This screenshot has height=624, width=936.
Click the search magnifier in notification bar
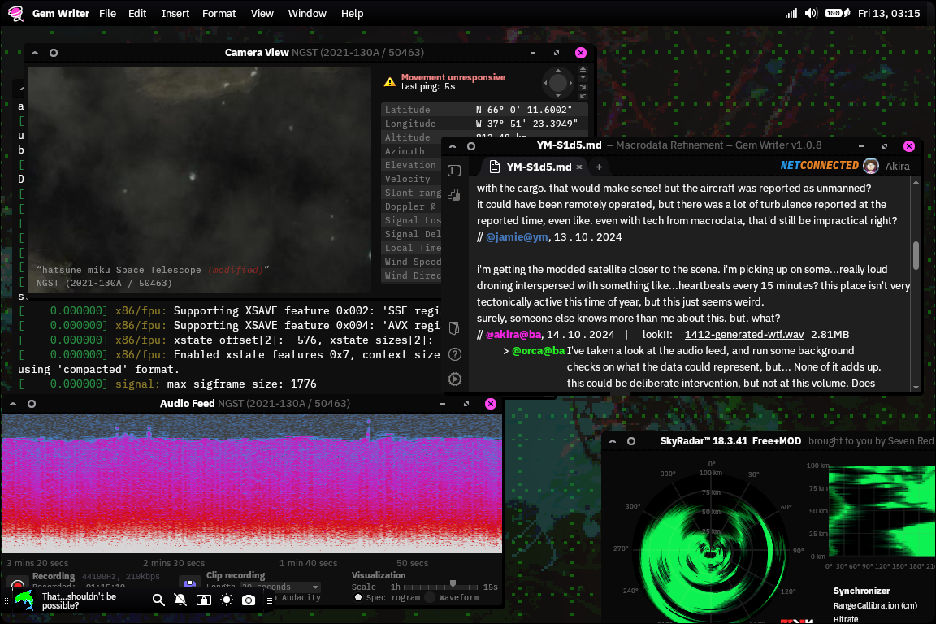coord(158,600)
